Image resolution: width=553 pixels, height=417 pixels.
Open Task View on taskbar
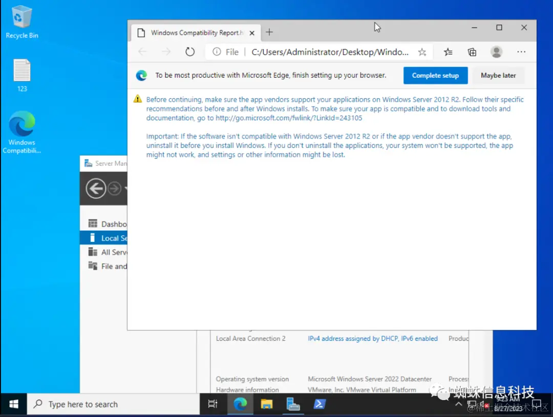pyautogui.click(x=212, y=404)
